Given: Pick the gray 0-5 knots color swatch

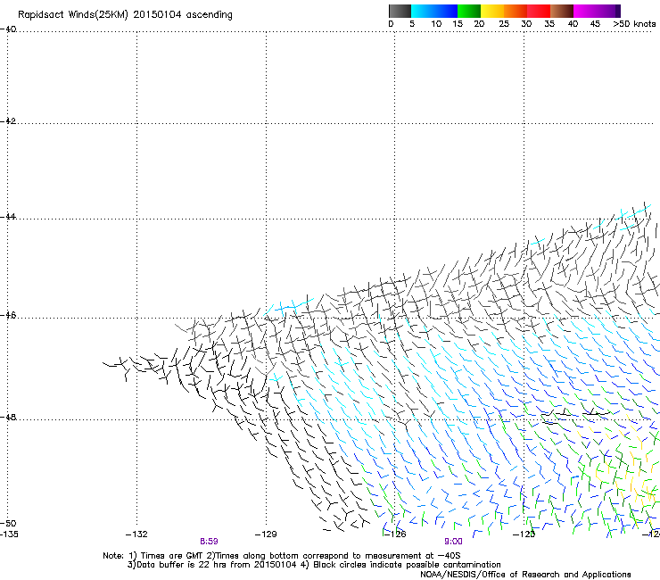Looking at the screenshot, I should click(x=400, y=11).
